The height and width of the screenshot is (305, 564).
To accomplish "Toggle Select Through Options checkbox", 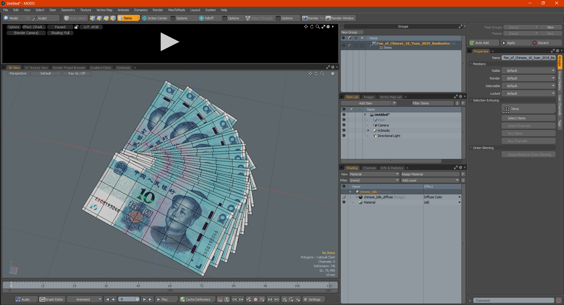I will [x=278, y=18].
